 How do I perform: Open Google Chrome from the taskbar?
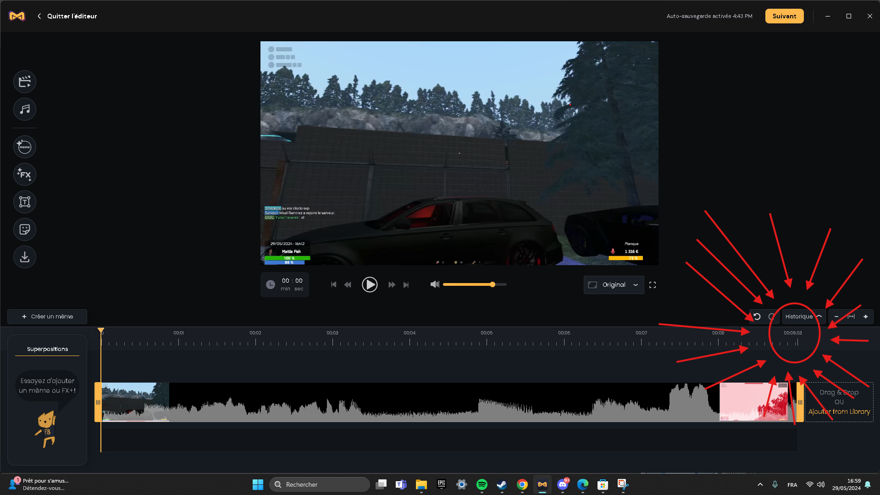click(x=522, y=484)
